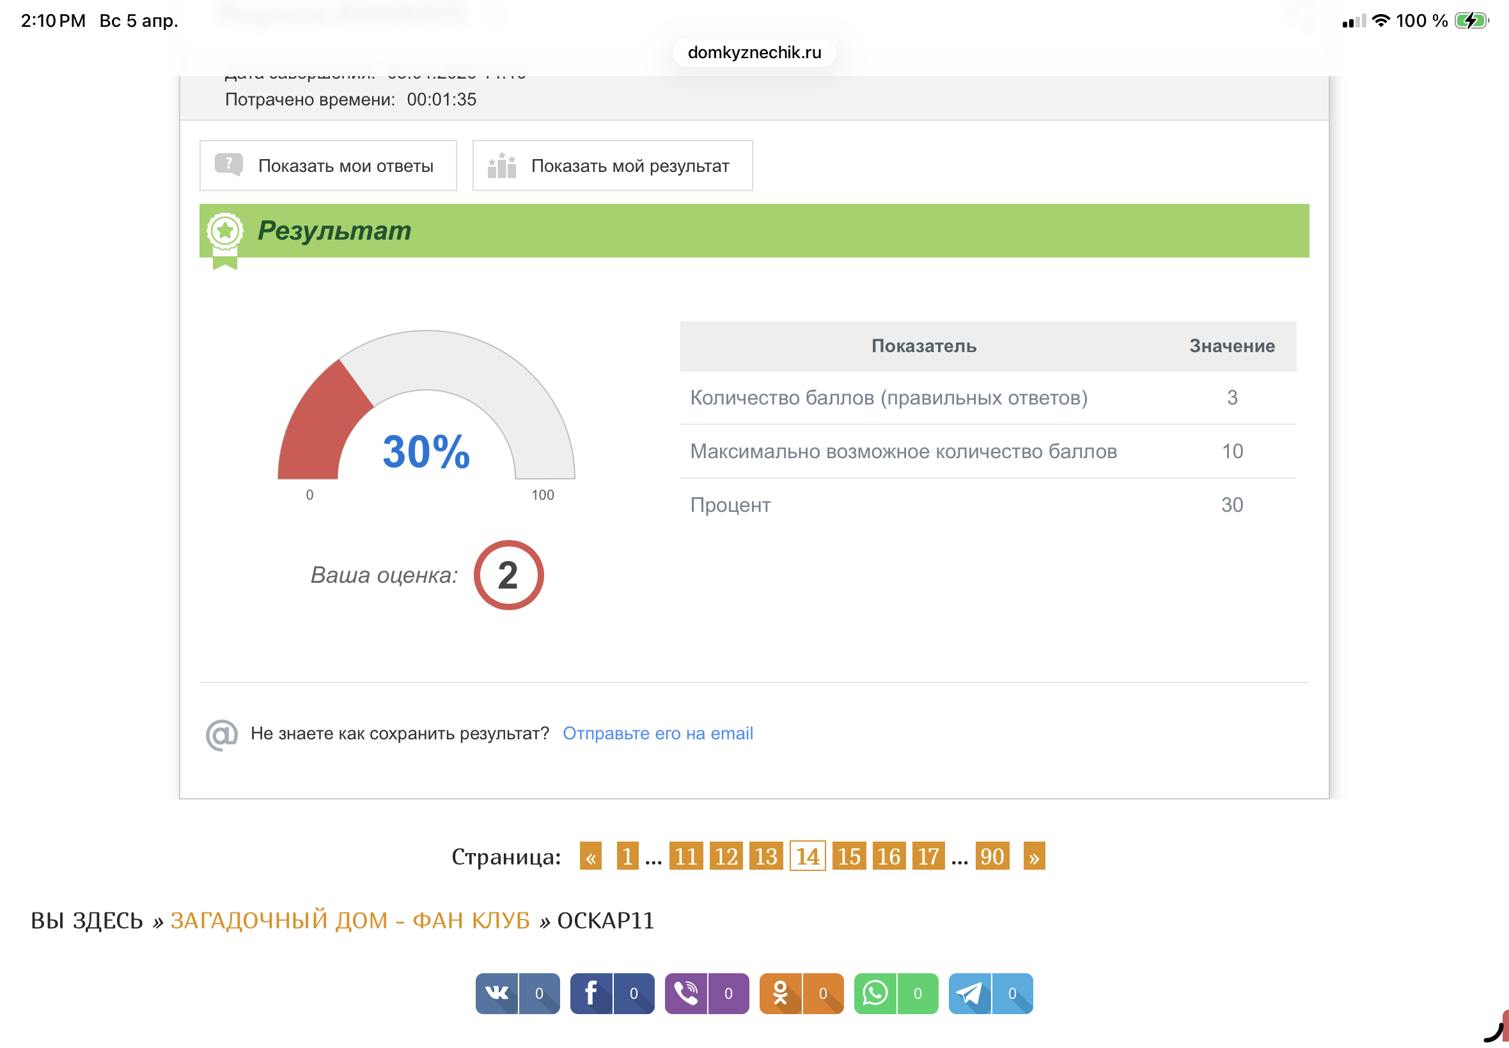Viewport: 1509px width, 1048px height.
Task: Jump to page 1
Action: tap(627, 856)
